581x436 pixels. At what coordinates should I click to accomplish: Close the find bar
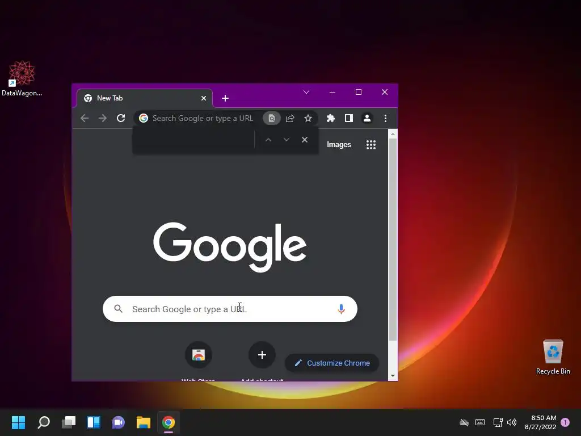click(x=305, y=140)
